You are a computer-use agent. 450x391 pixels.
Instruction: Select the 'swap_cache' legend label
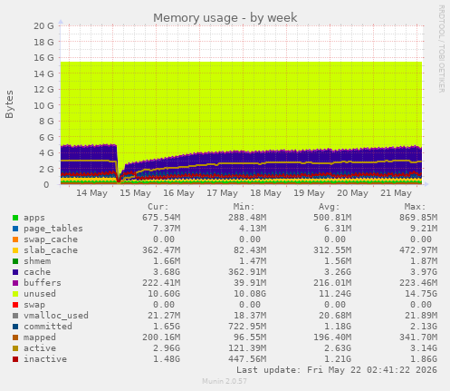51,239
